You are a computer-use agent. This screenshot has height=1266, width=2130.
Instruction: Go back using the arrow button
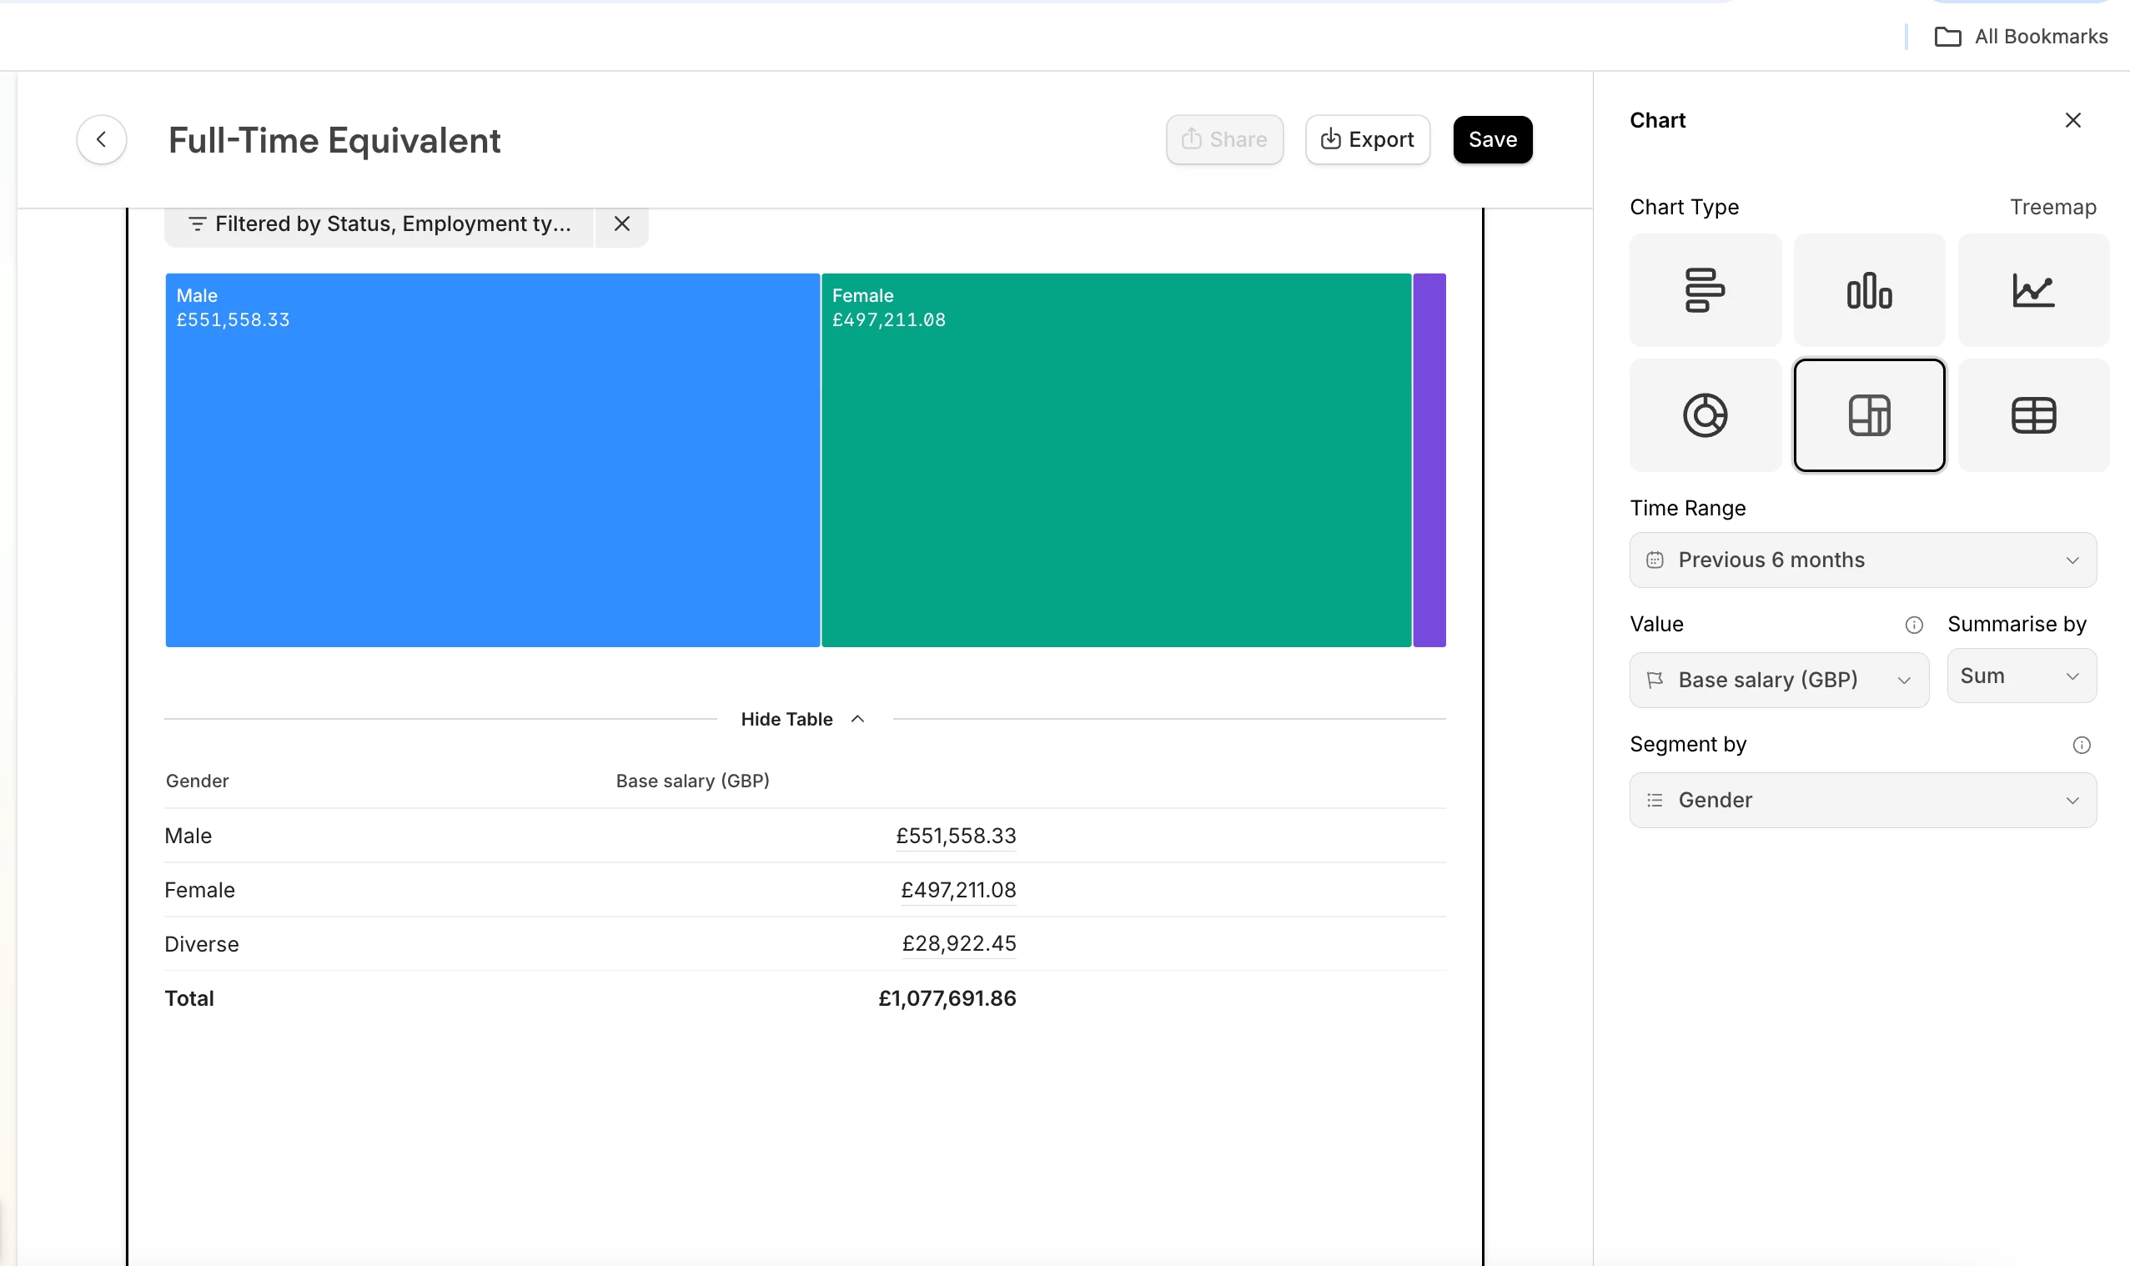pyautogui.click(x=102, y=139)
